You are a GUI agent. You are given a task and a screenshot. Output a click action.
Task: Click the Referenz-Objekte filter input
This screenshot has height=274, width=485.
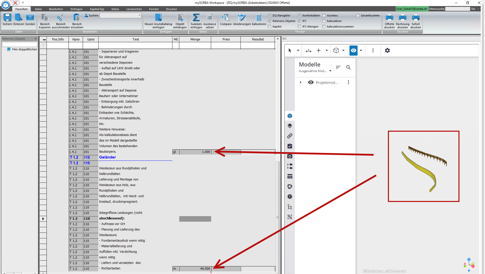pos(20,44)
